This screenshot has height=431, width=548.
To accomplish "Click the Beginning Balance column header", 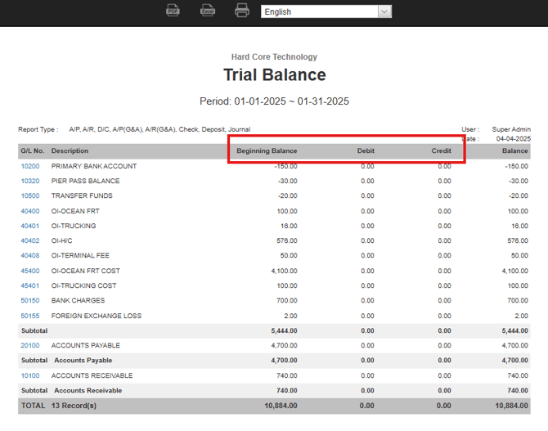I will tap(267, 151).
